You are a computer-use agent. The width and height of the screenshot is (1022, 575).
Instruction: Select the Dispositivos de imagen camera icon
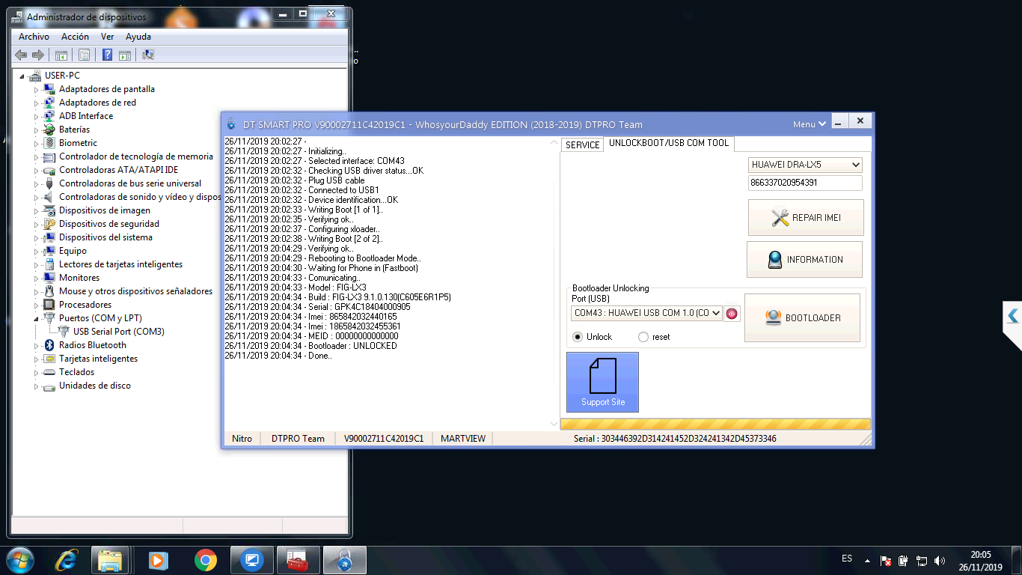[49, 210]
